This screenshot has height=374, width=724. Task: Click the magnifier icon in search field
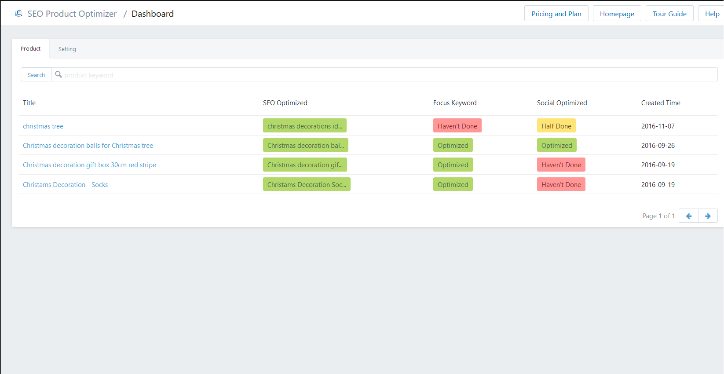tap(58, 74)
